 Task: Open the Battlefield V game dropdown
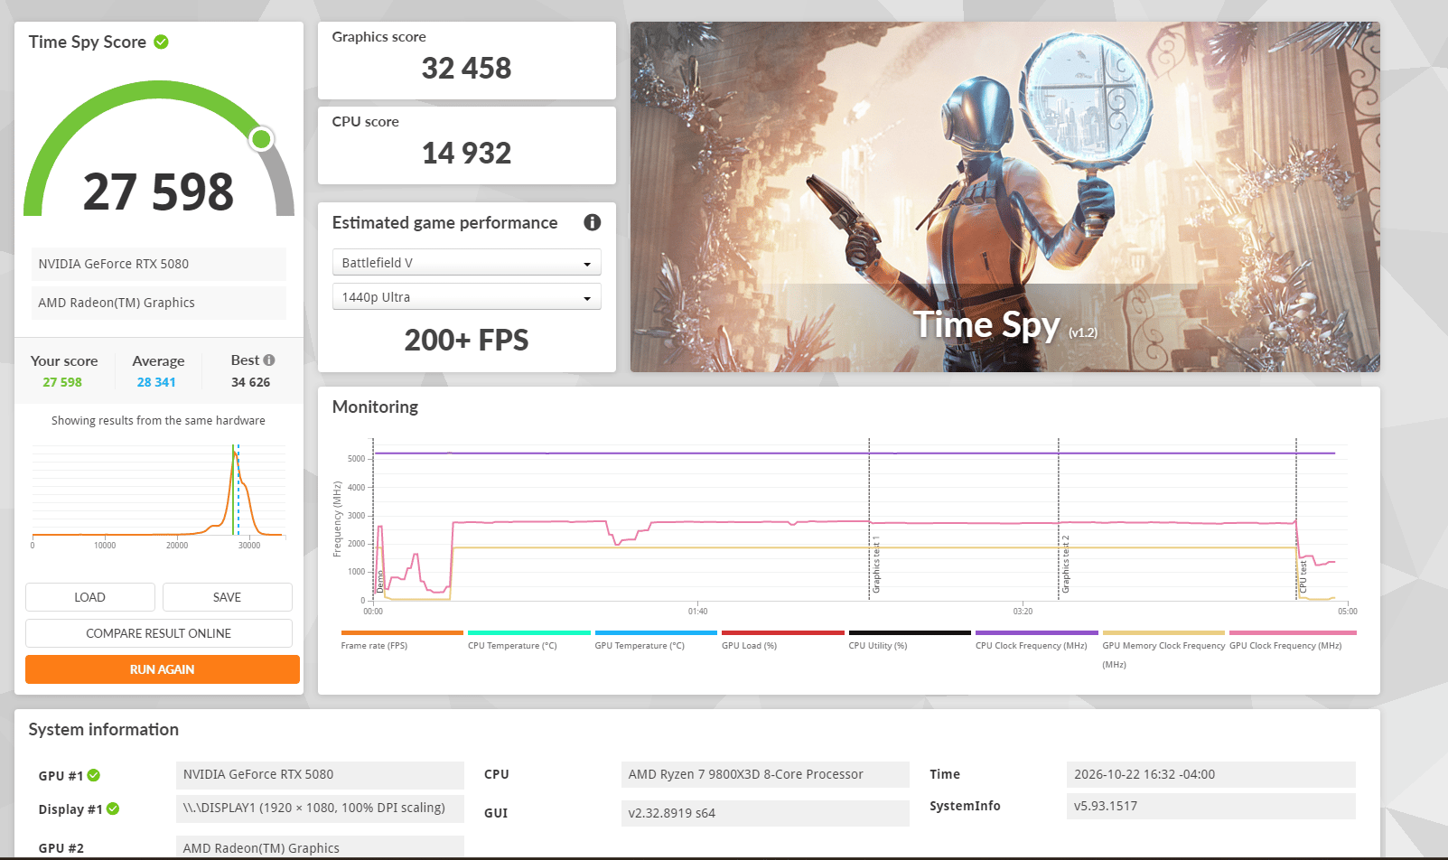click(x=467, y=262)
